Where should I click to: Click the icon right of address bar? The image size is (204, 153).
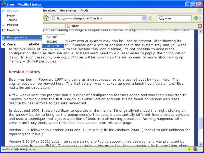coord(150,18)
